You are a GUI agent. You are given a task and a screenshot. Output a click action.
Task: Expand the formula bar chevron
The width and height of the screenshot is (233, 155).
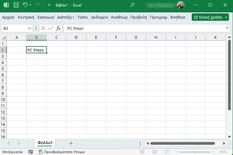point(227,28)
